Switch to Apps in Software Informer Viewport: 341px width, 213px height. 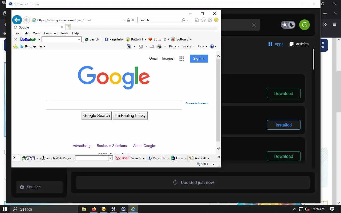[x=276, y=44]
